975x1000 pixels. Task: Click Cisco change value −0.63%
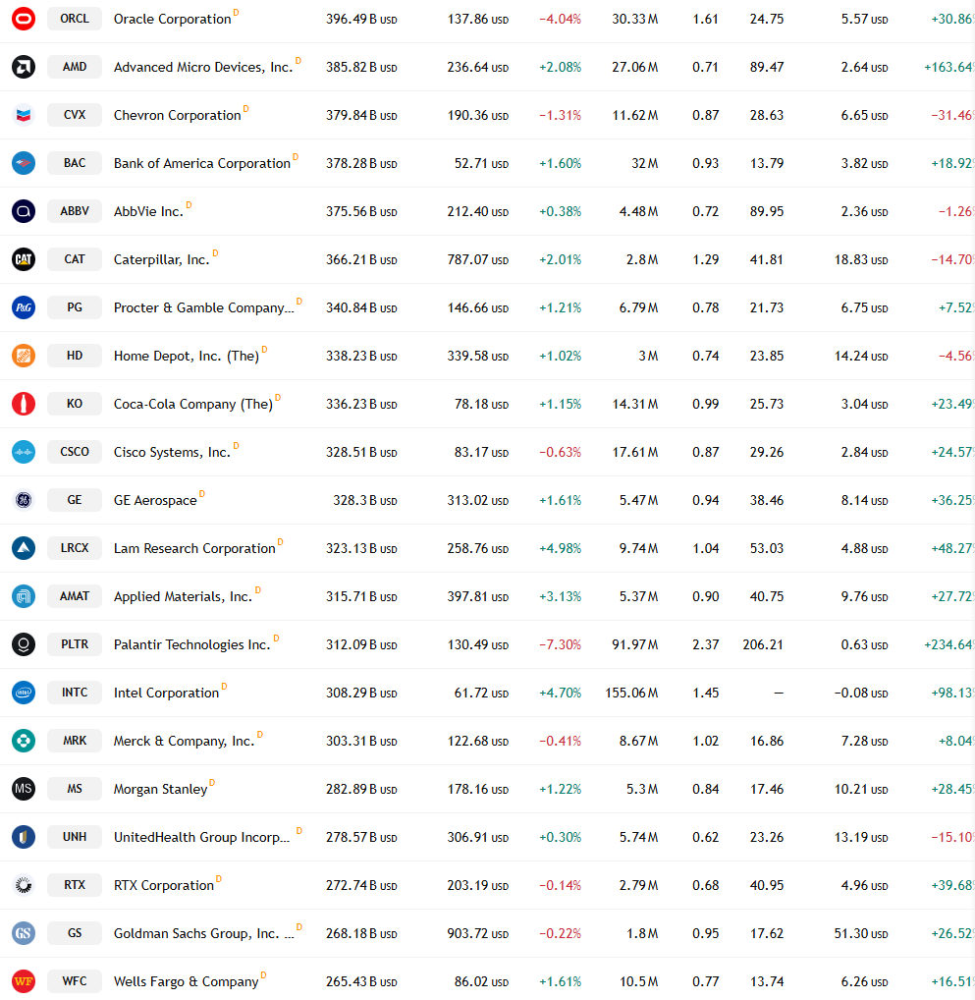pyautogui.click(x=560, y=452)
